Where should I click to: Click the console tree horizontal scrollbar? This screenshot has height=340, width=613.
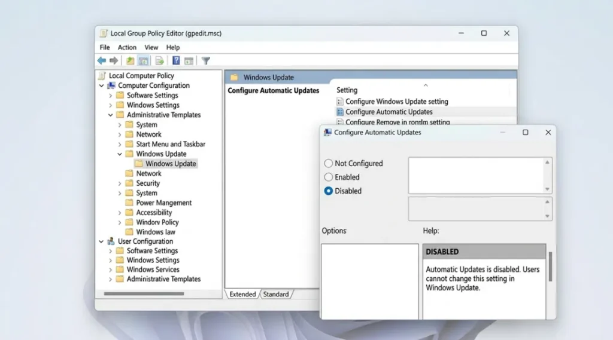coord(144,293)
